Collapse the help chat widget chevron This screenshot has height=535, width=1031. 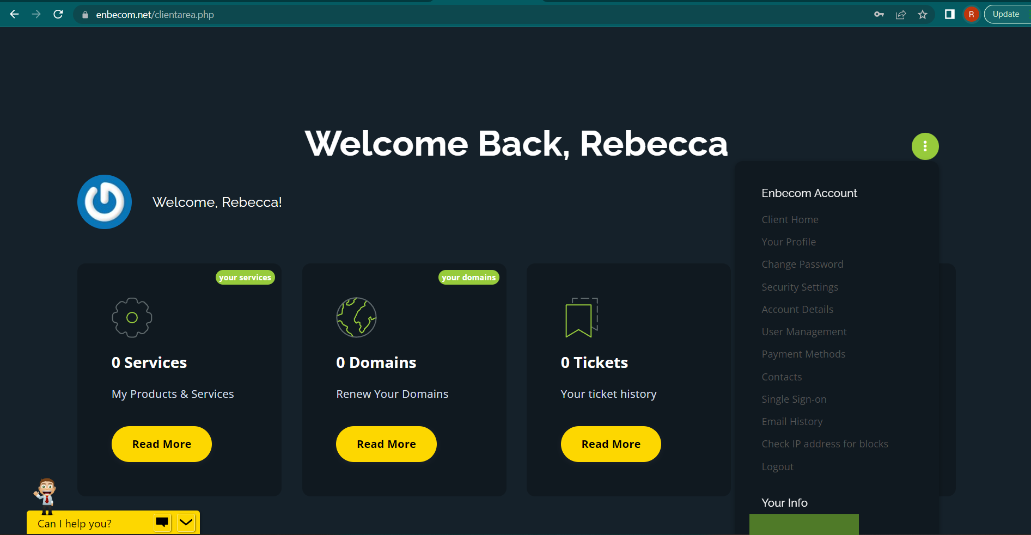(186, 522)
